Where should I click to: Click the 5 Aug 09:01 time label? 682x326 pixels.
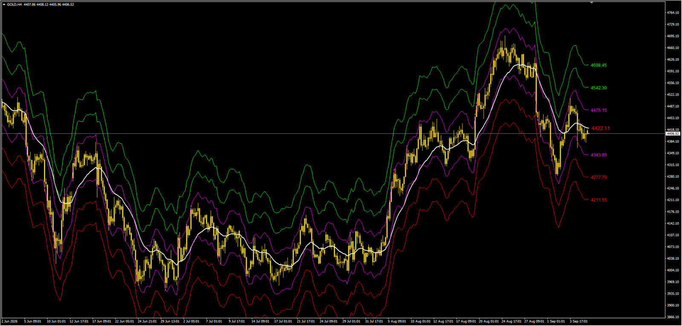click(x=397, y=321)
